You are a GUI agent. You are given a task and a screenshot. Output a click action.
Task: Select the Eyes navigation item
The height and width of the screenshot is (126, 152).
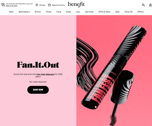tap(69, 12)
